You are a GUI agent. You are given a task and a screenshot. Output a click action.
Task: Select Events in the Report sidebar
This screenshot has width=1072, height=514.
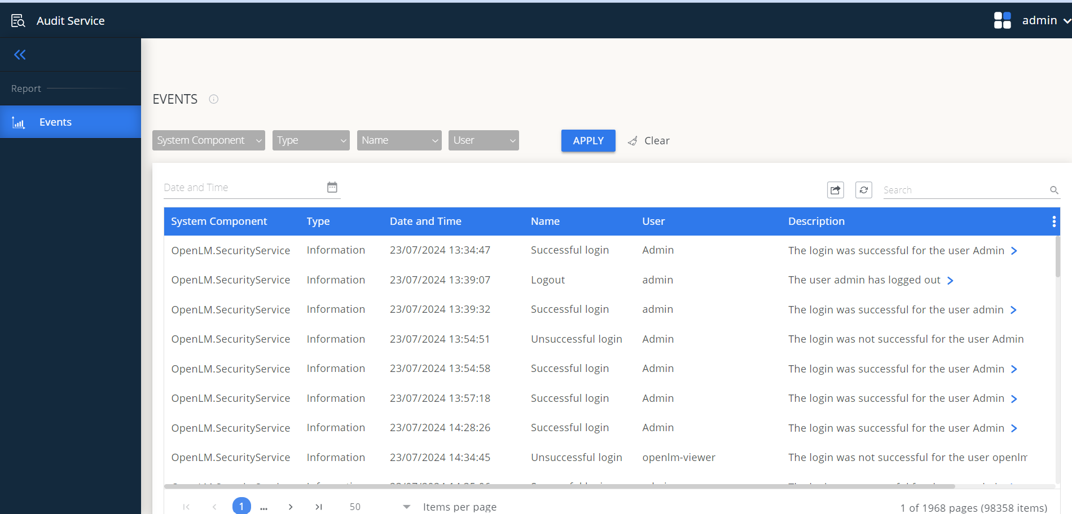pos(55,122)
